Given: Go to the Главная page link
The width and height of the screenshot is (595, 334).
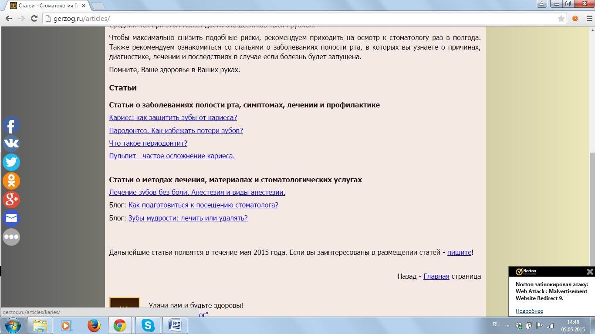Looking at the screenshot, I should click(x=436, y=276).
